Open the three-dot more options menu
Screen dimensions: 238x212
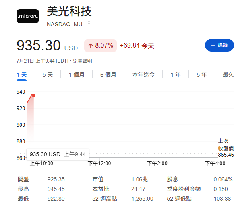[x=89, y=23]
